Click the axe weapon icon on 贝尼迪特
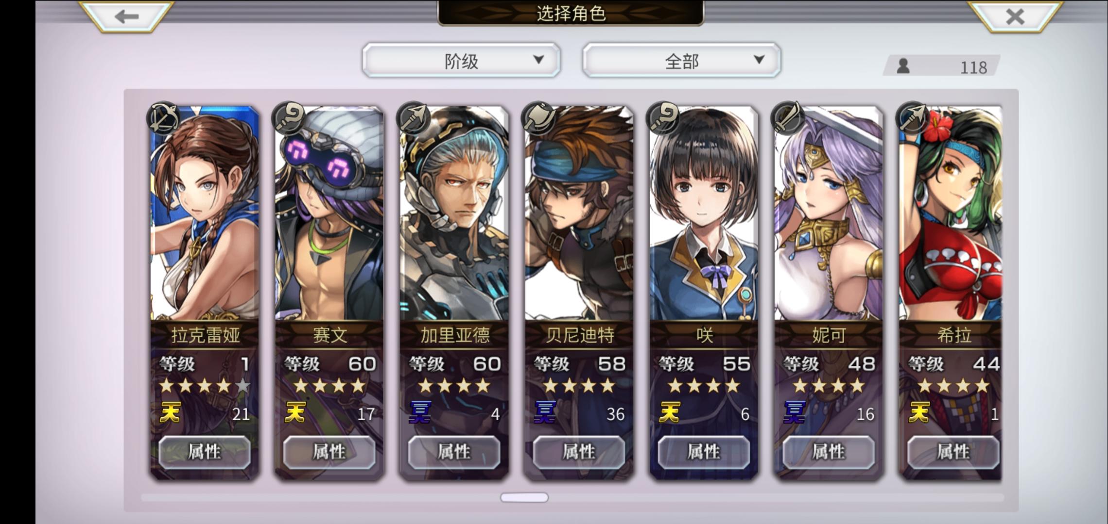The height and width of the screenshot is (524, 1108). click(538, 118)
